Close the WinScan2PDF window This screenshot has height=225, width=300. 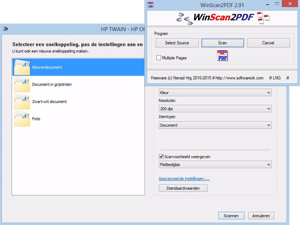[290, 4]
